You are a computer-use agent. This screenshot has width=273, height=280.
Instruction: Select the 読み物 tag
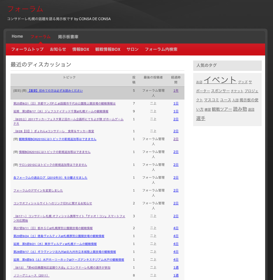click(x=240, y=109)
